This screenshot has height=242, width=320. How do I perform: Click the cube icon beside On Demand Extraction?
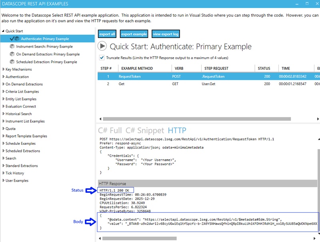click(12, 54)
